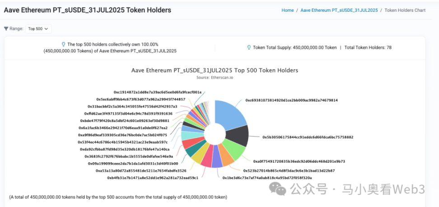Click address label 0xa9f86d9eaf339305cd36e76bc0de7ac5b024f075
439x207 pixels.
coord(123,135)
